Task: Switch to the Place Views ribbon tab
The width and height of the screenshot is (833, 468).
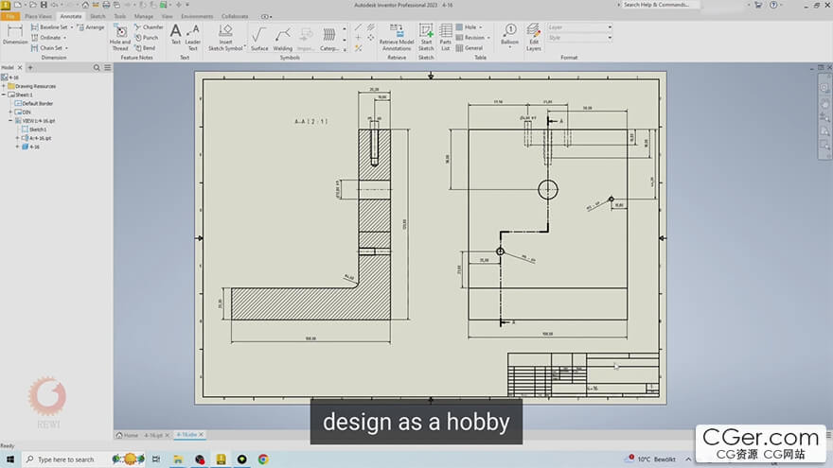Action: [38, 16]
